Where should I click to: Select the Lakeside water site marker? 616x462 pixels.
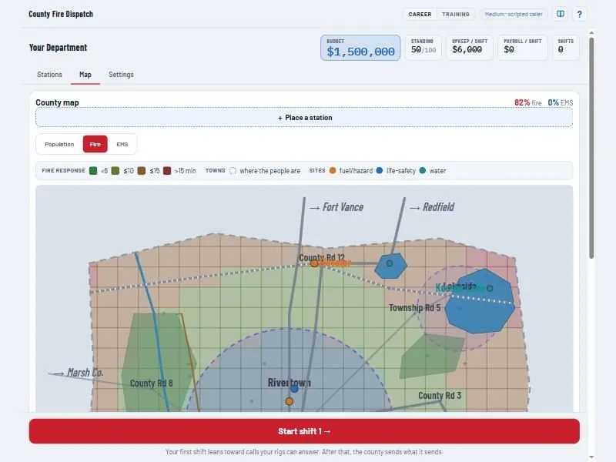(x=490, y=288)
